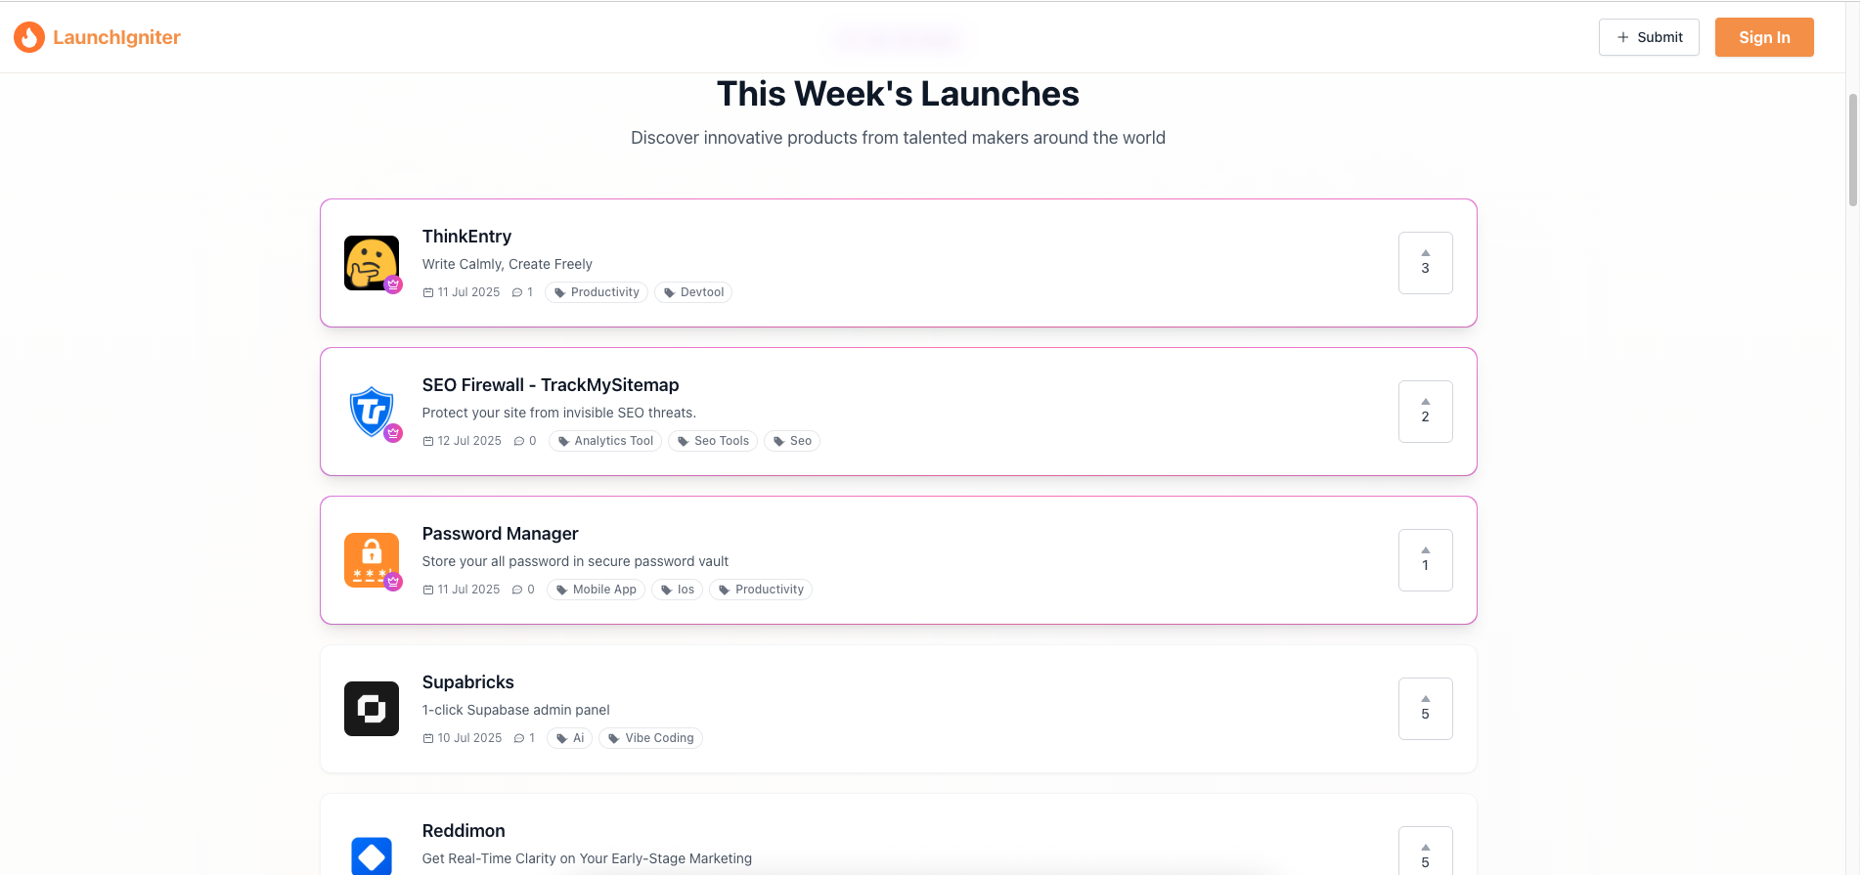Upvote SEO Firewall - TrackMySitemap
The image size is (1860, 875).
pos(1425,412)
